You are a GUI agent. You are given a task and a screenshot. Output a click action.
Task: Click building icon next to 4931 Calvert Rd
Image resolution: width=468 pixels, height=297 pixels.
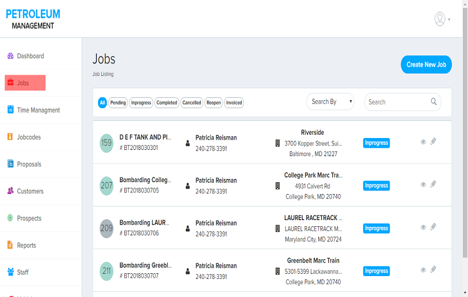pyautogui.click(x=277, y=186)
